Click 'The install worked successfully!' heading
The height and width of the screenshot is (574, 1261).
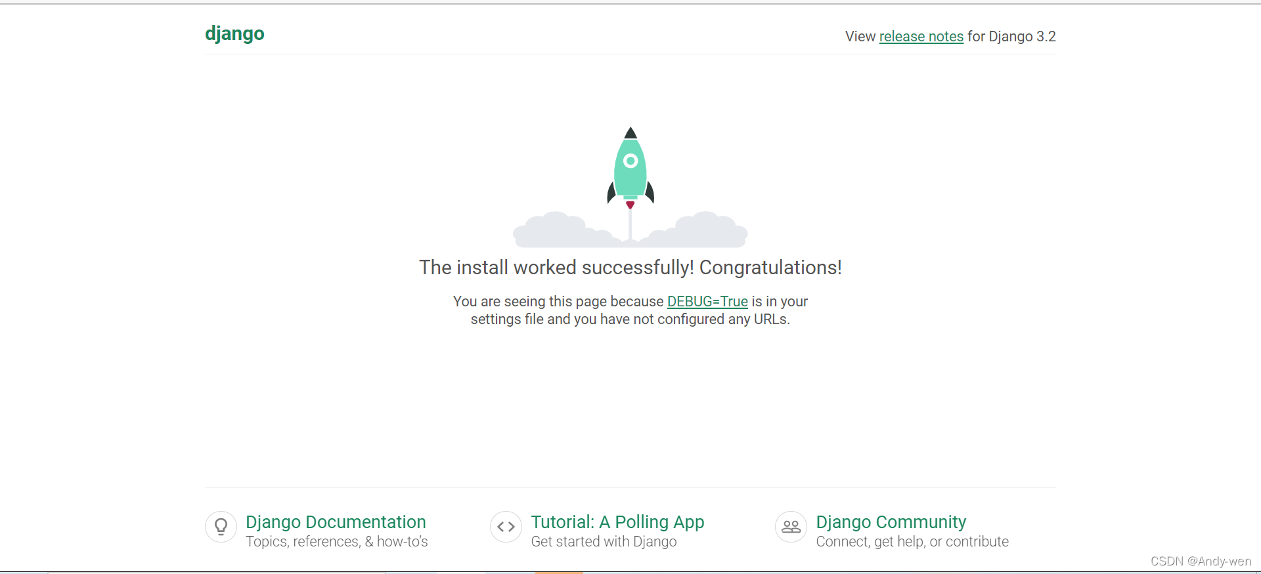[630, 268]
